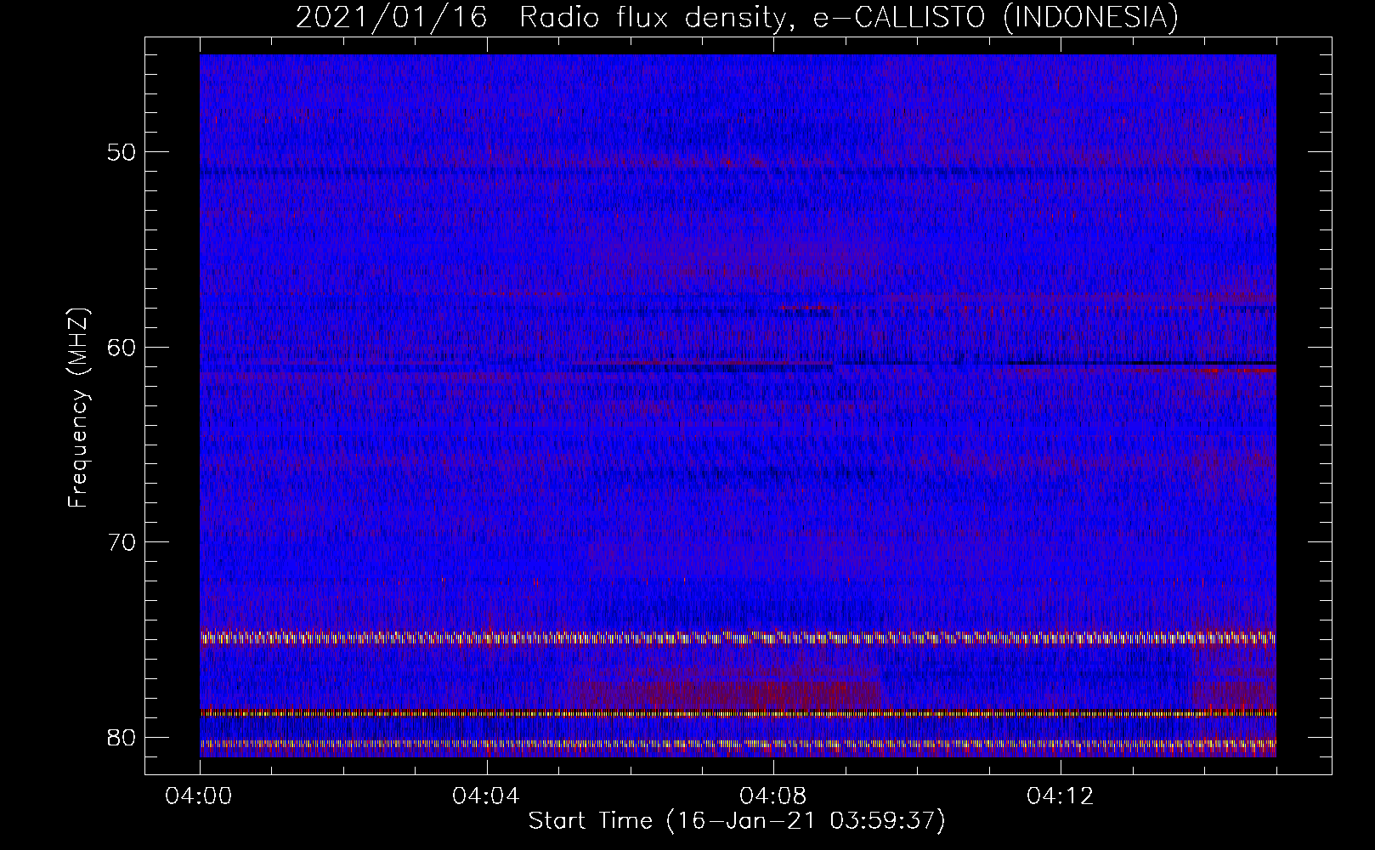Click the 04:08 time axis label
Image resolution: width=1375 pixels, height=850 pixels.
tap(773, 796)
